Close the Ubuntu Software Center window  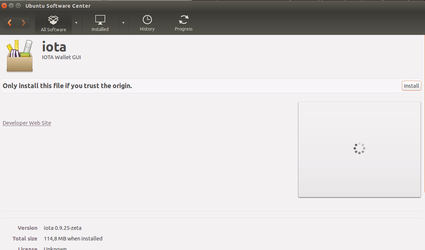(x=4, y=6)
